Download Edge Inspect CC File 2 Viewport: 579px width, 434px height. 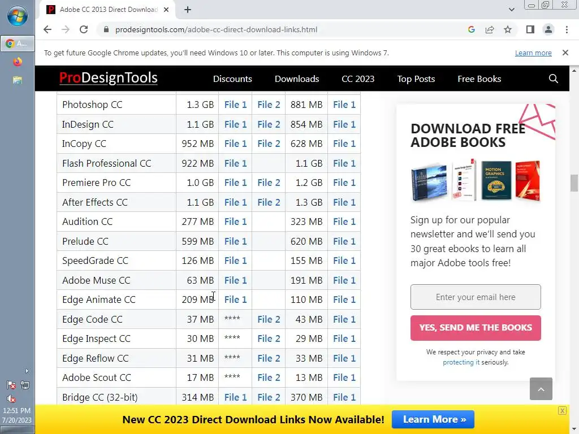coord(269,338)
